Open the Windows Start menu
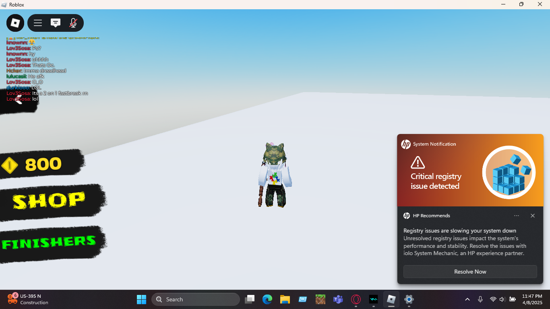 point(141,299)
